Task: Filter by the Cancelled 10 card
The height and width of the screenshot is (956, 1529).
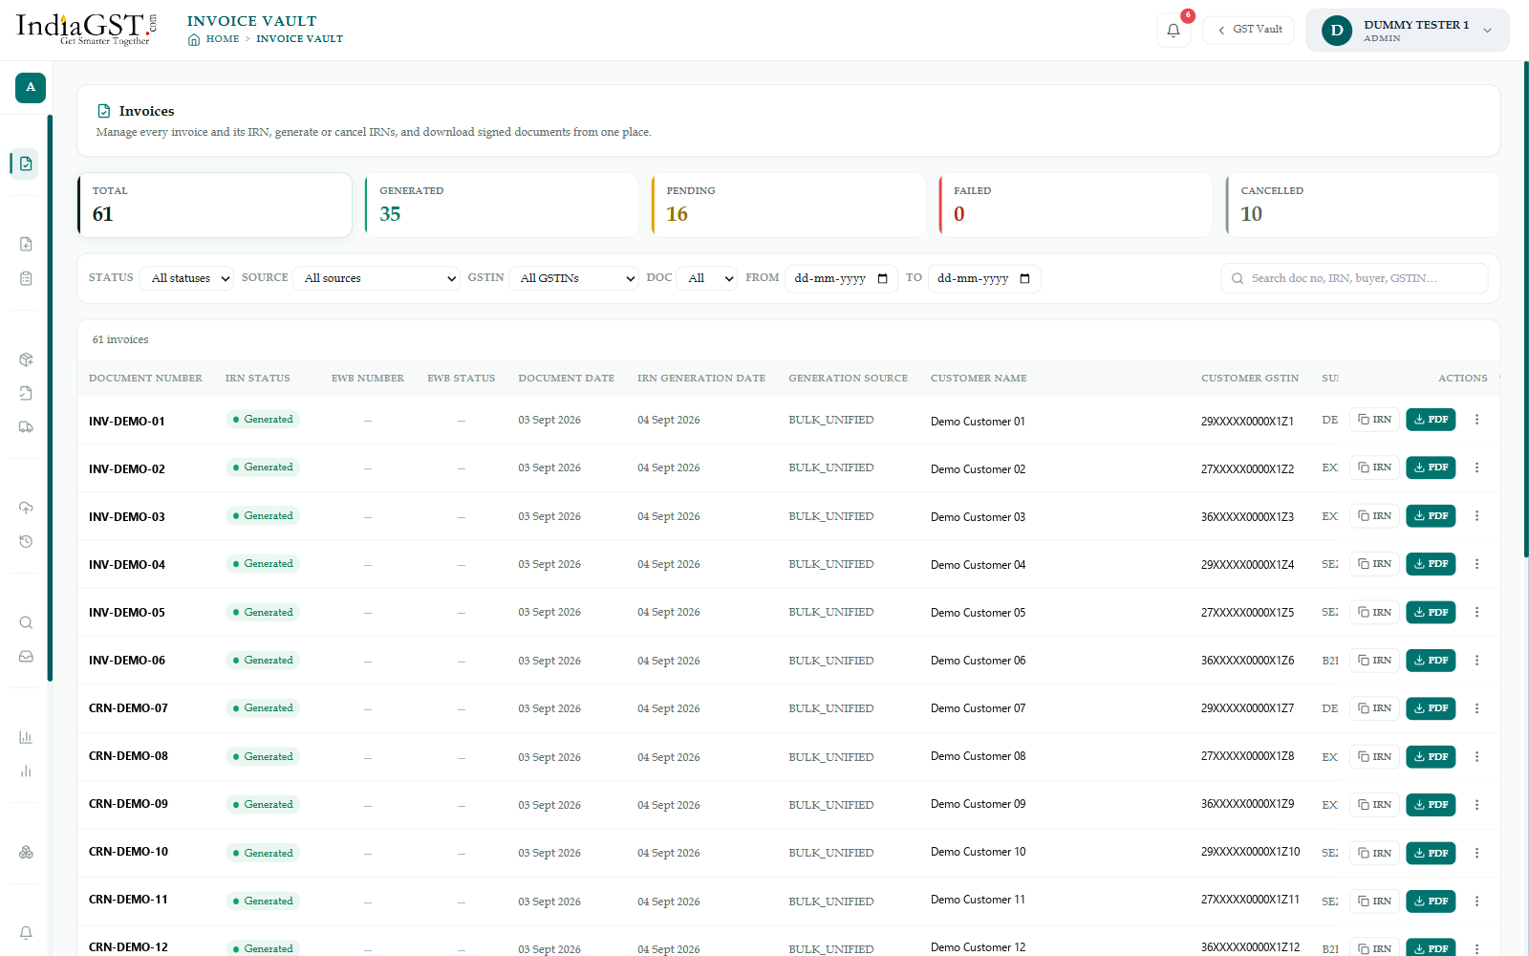Action: coord(1363,205)
